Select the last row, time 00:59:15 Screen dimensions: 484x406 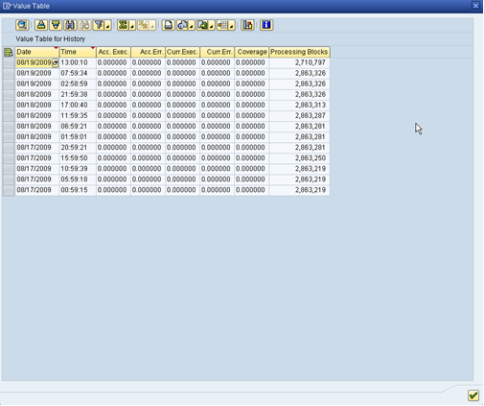click(x=9, y=190)
